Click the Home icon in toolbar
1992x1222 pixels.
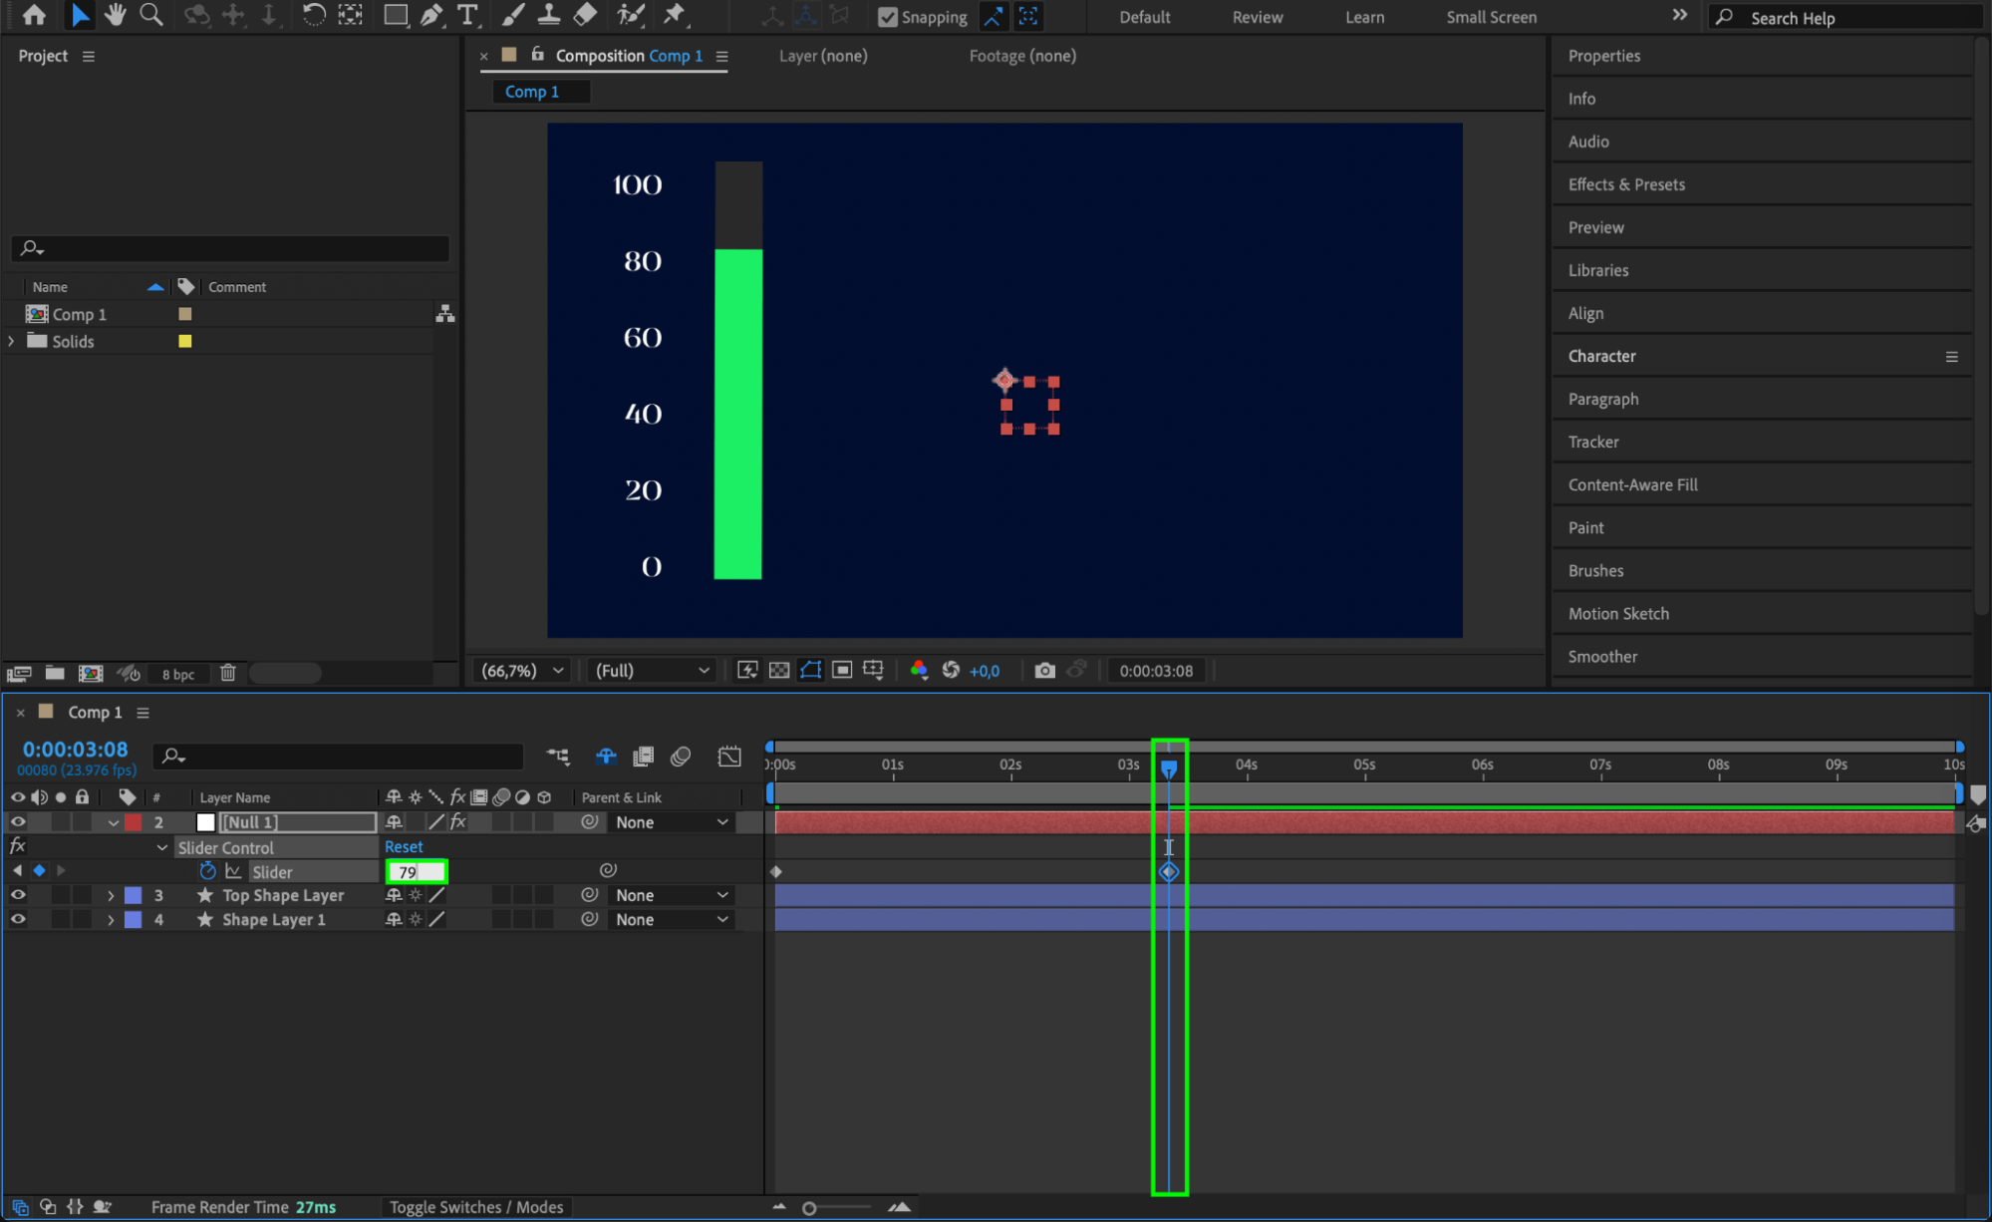click(34, 15)
